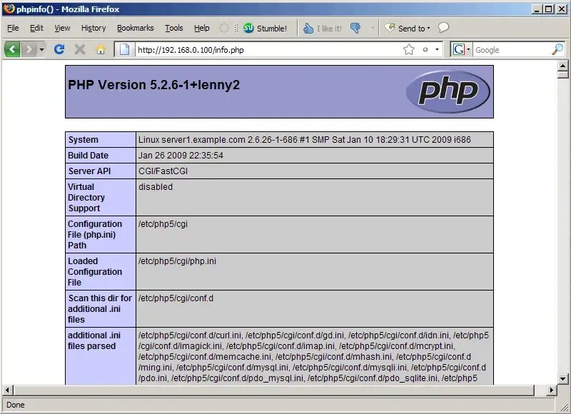Click the Virtual Directory Support label
The image size is (571, 414).
(86, 197)
